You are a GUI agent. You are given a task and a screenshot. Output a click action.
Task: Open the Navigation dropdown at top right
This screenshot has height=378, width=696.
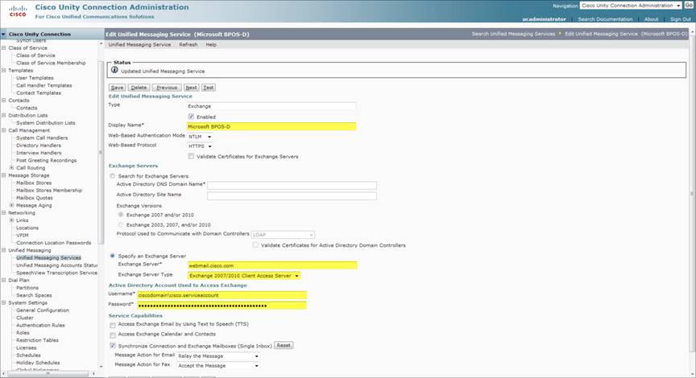[631, 6]
